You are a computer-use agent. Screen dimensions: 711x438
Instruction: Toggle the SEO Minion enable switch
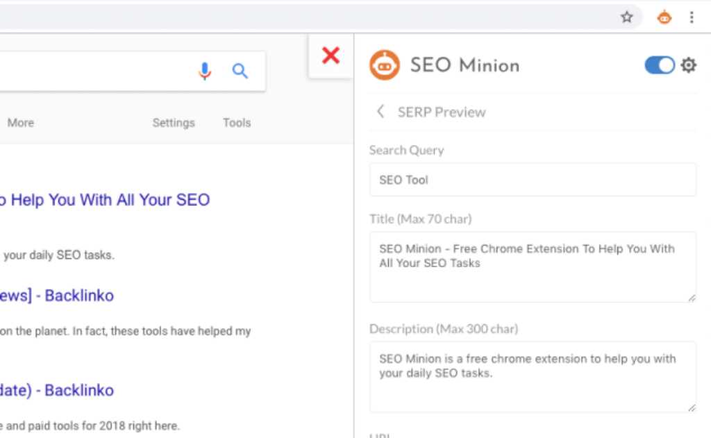(x=659, y=65)
